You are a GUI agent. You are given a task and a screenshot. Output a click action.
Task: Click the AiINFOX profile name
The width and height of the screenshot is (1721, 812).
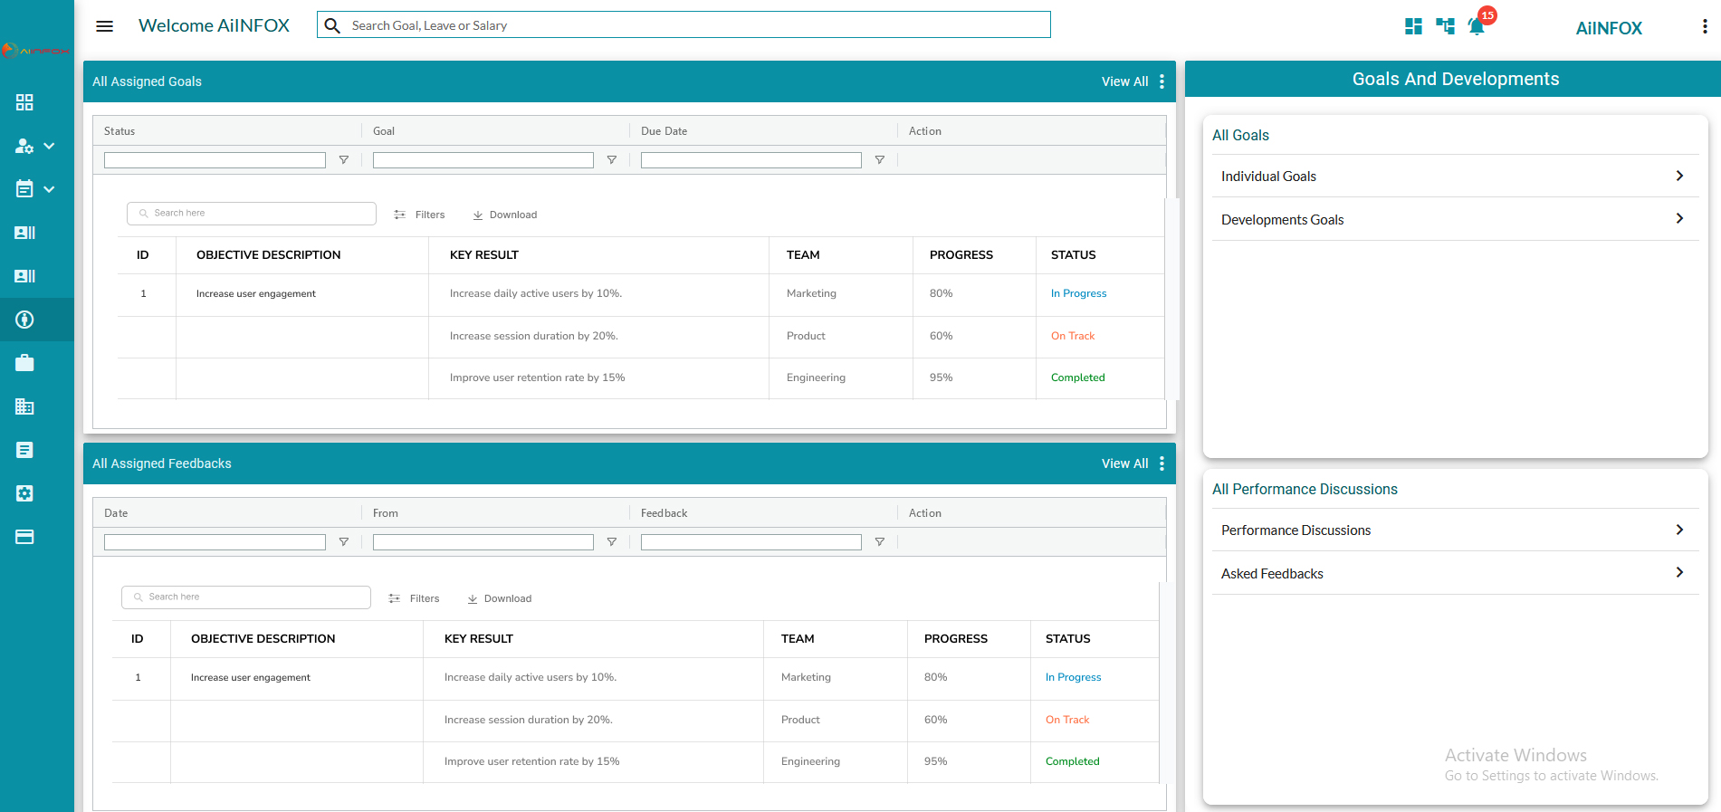[x=1609, y=28]
